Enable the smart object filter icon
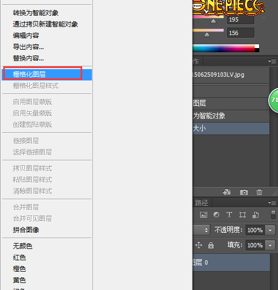Screen dimensions: 278x290 pyautogui.click(x=256, y=215)
